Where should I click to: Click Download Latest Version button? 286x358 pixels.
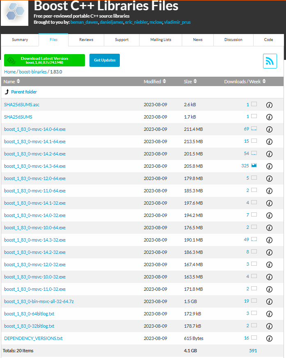click(45, 60)
